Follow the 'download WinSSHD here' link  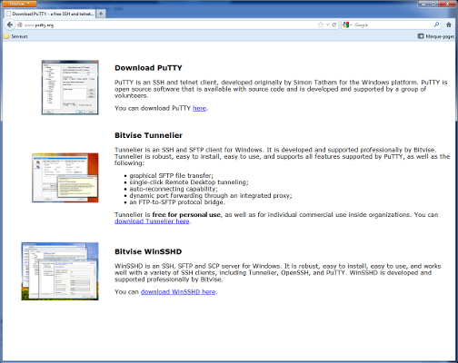pyautogui.click(x=178, y=292)
